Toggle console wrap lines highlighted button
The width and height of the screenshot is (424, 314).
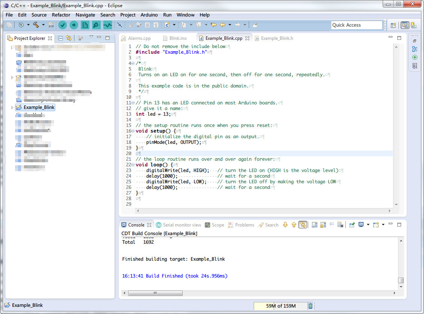click(303, 225)
